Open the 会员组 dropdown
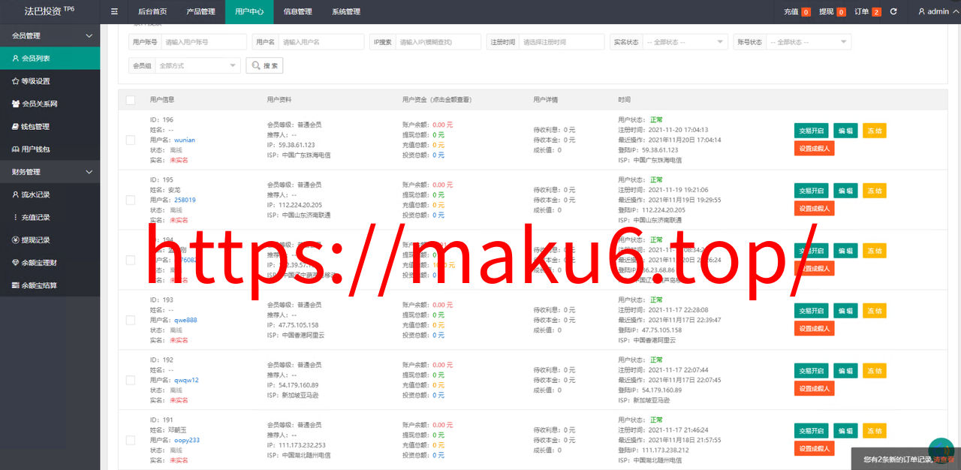 (x=198, y=65)
